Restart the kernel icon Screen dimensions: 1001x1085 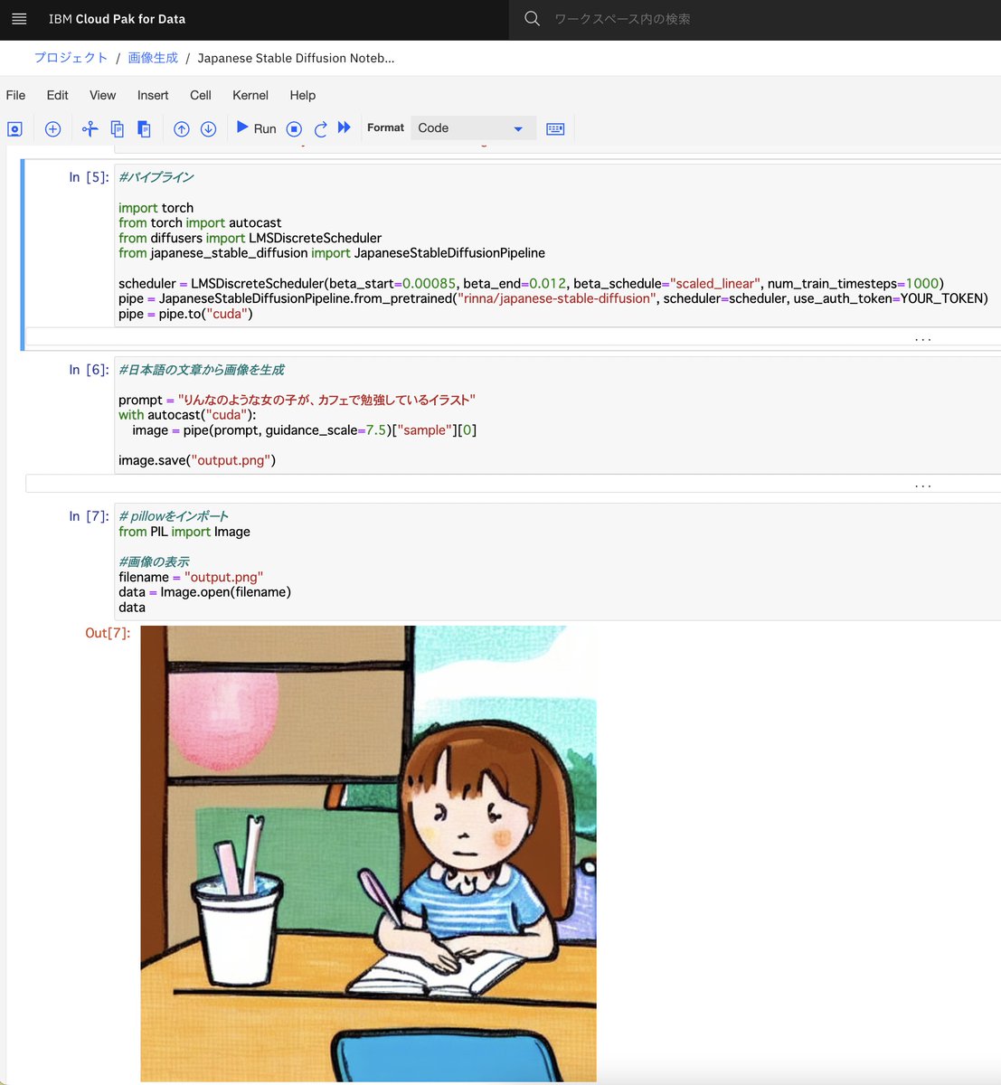320,129
